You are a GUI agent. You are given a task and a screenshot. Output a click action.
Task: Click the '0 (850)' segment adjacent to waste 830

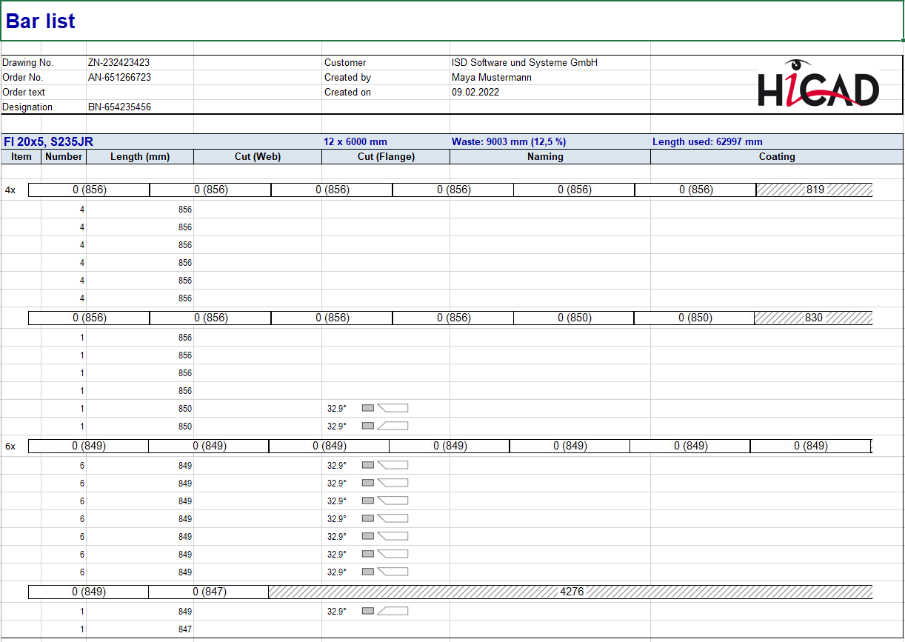(x=695, y=318)
